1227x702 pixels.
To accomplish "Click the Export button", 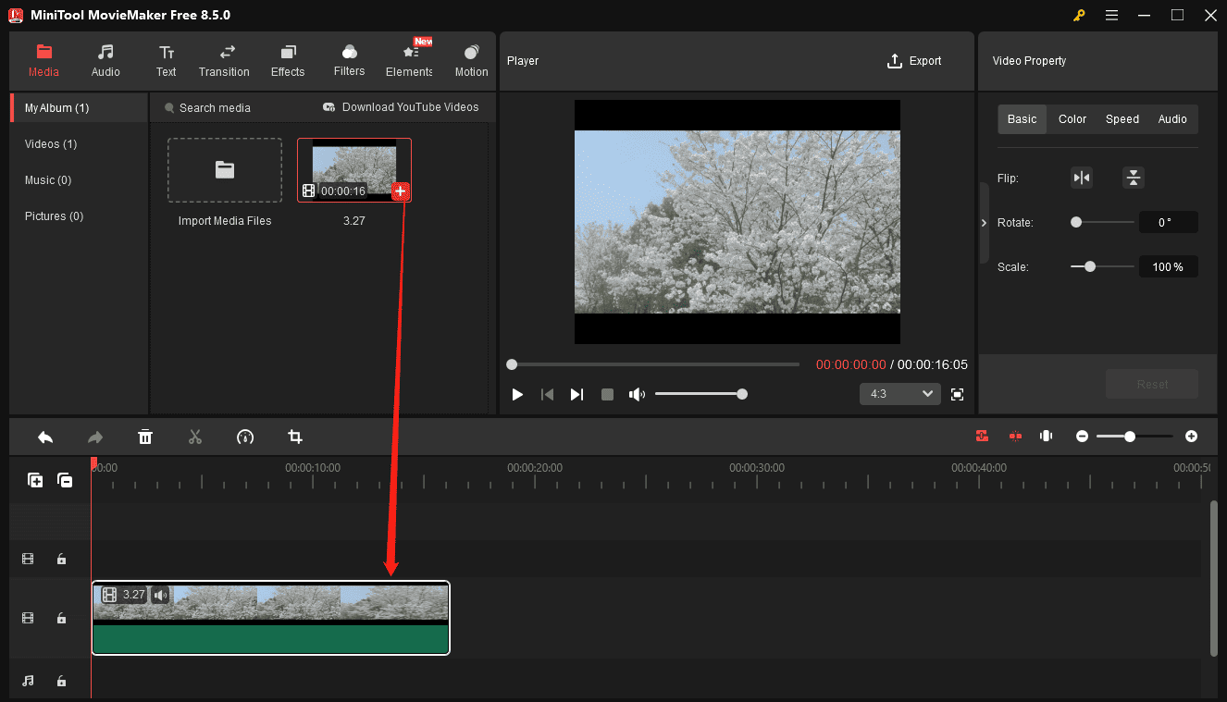I will click(914, 60).
